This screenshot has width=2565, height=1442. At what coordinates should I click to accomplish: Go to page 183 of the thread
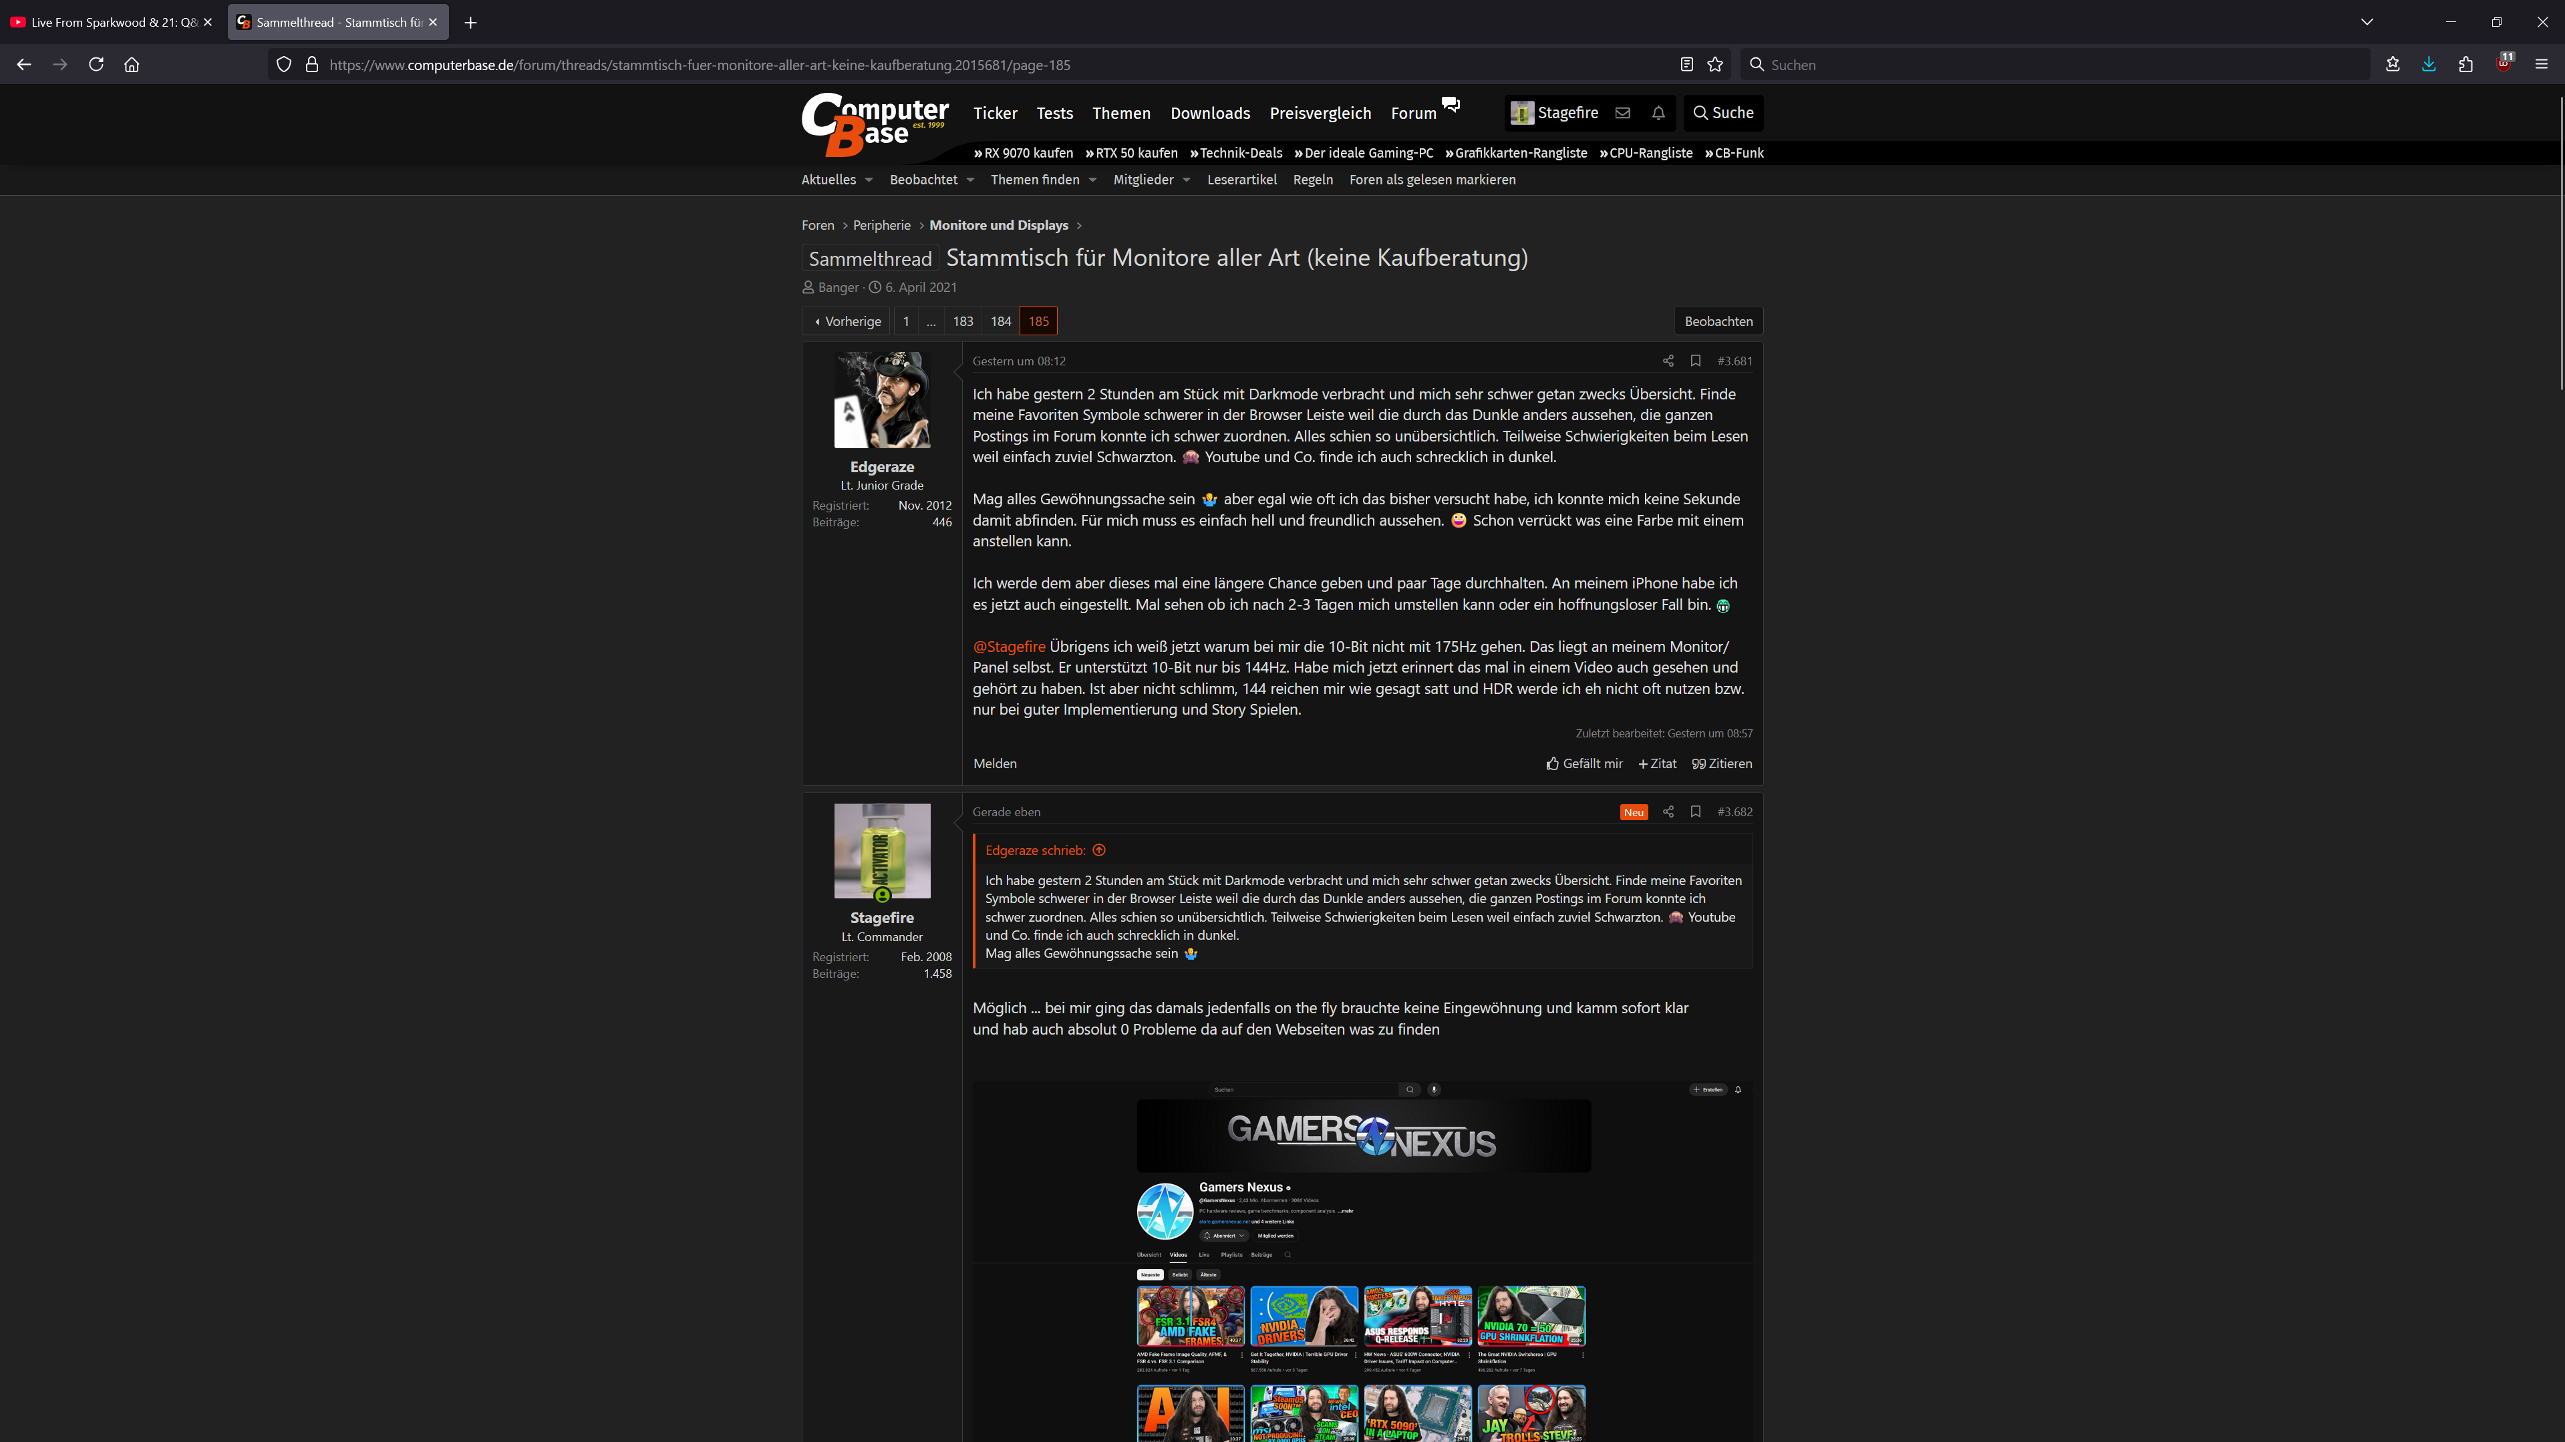tap(962, 321)
